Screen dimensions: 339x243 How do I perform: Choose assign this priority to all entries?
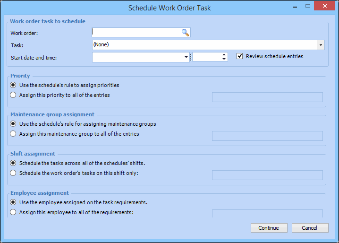tap(14, 95)
